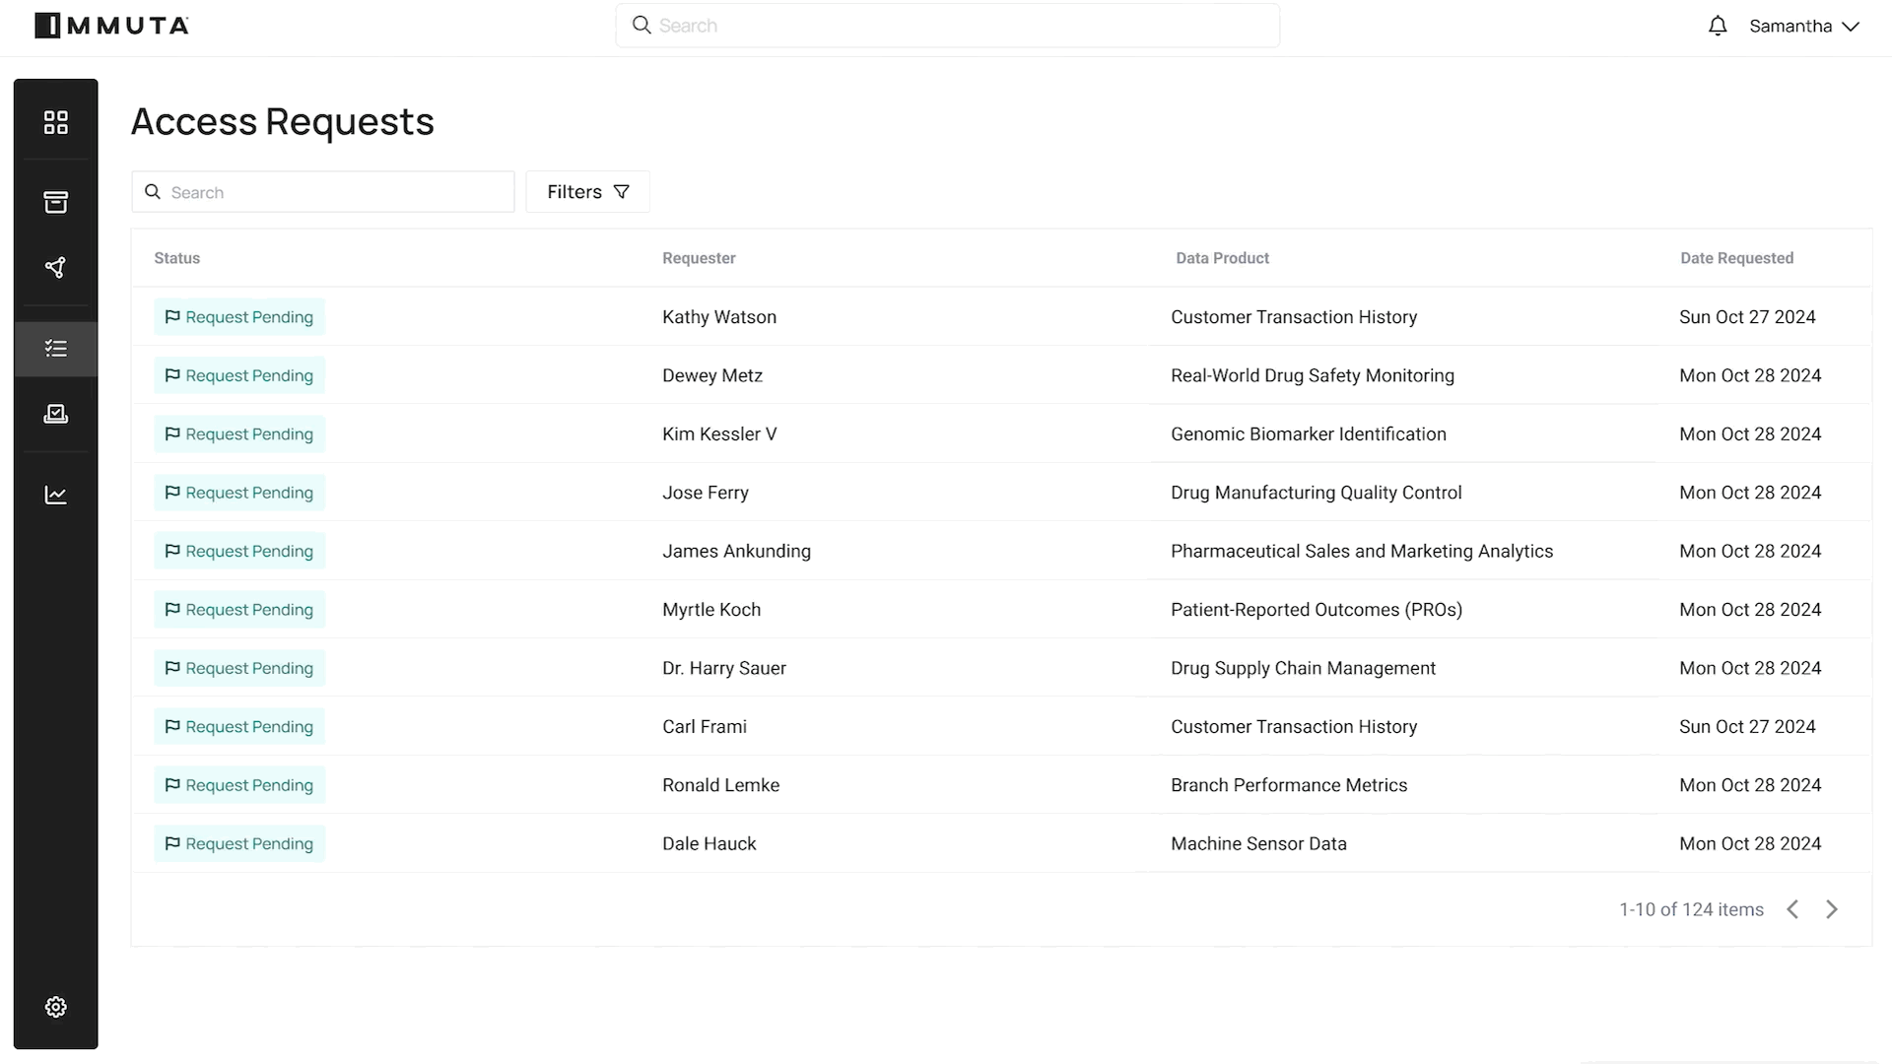1892x1064 pixels.
Task: Open Customer Transaction History in Kathy Watson's row
Action: click(x=1294, y=317)
